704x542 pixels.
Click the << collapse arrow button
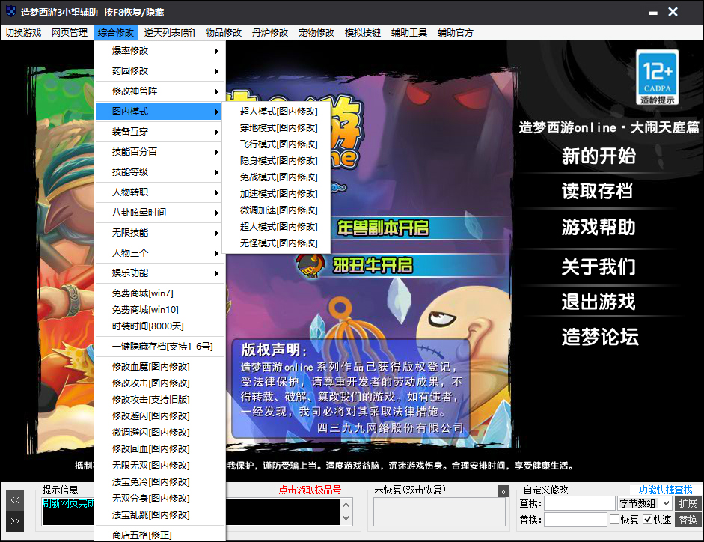click(x=15, y=500)
